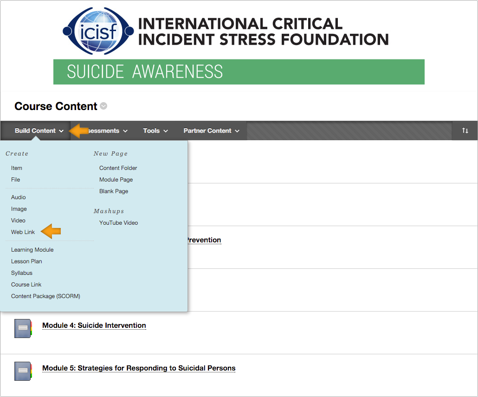
Task: Collapse the Build Content dropdown menu
Action: [x=39, y=130]
